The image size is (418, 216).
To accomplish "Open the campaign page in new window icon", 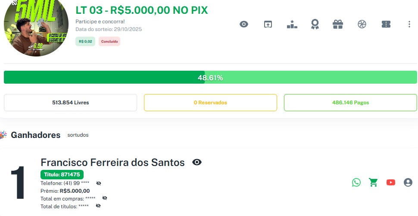I will [x=268, y=24].
